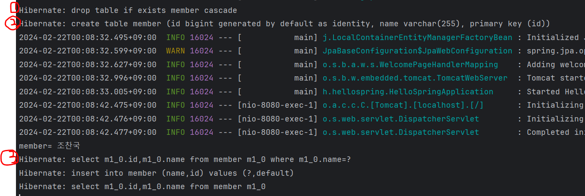
Task: Click process id 16024 on the 33.005 line
Action: coord(201,92)
